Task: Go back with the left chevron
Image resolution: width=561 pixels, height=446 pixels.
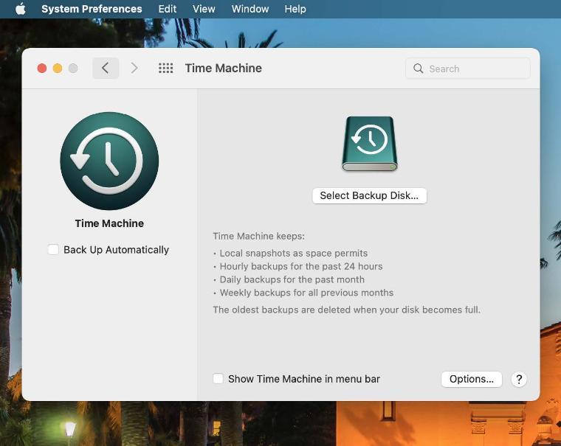Action: click(x=106, y=68)
